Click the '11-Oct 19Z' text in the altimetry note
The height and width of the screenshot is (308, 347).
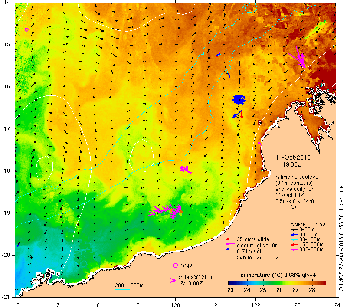[x=290, y=195]
